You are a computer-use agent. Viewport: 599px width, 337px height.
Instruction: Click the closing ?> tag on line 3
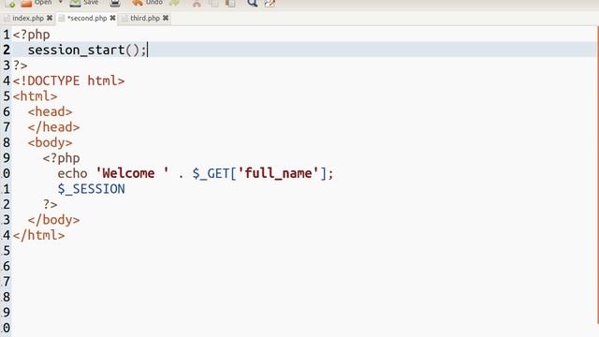(x=21, y=66)
